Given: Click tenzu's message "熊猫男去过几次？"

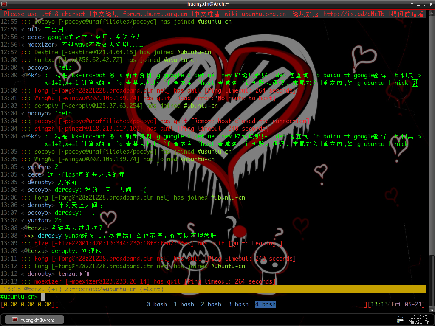Looking at the screenshot, I should (x=77, y=228).
